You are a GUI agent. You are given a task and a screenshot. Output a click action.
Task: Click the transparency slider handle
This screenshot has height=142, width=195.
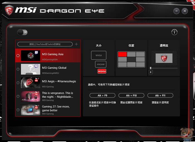click(151, 68)
